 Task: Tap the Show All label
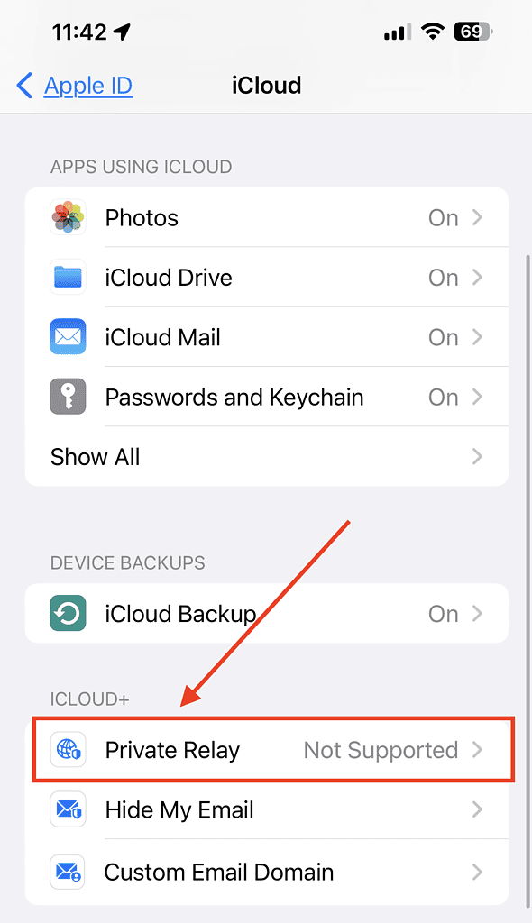pyautogui.click(x=95, y=457)
